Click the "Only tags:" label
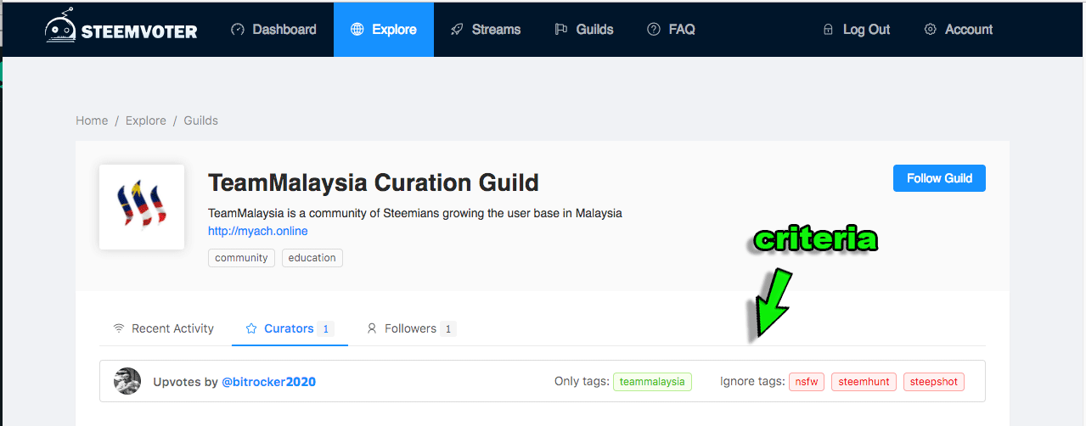This screenshot has height=426, width=1086. tap(582, 382)
